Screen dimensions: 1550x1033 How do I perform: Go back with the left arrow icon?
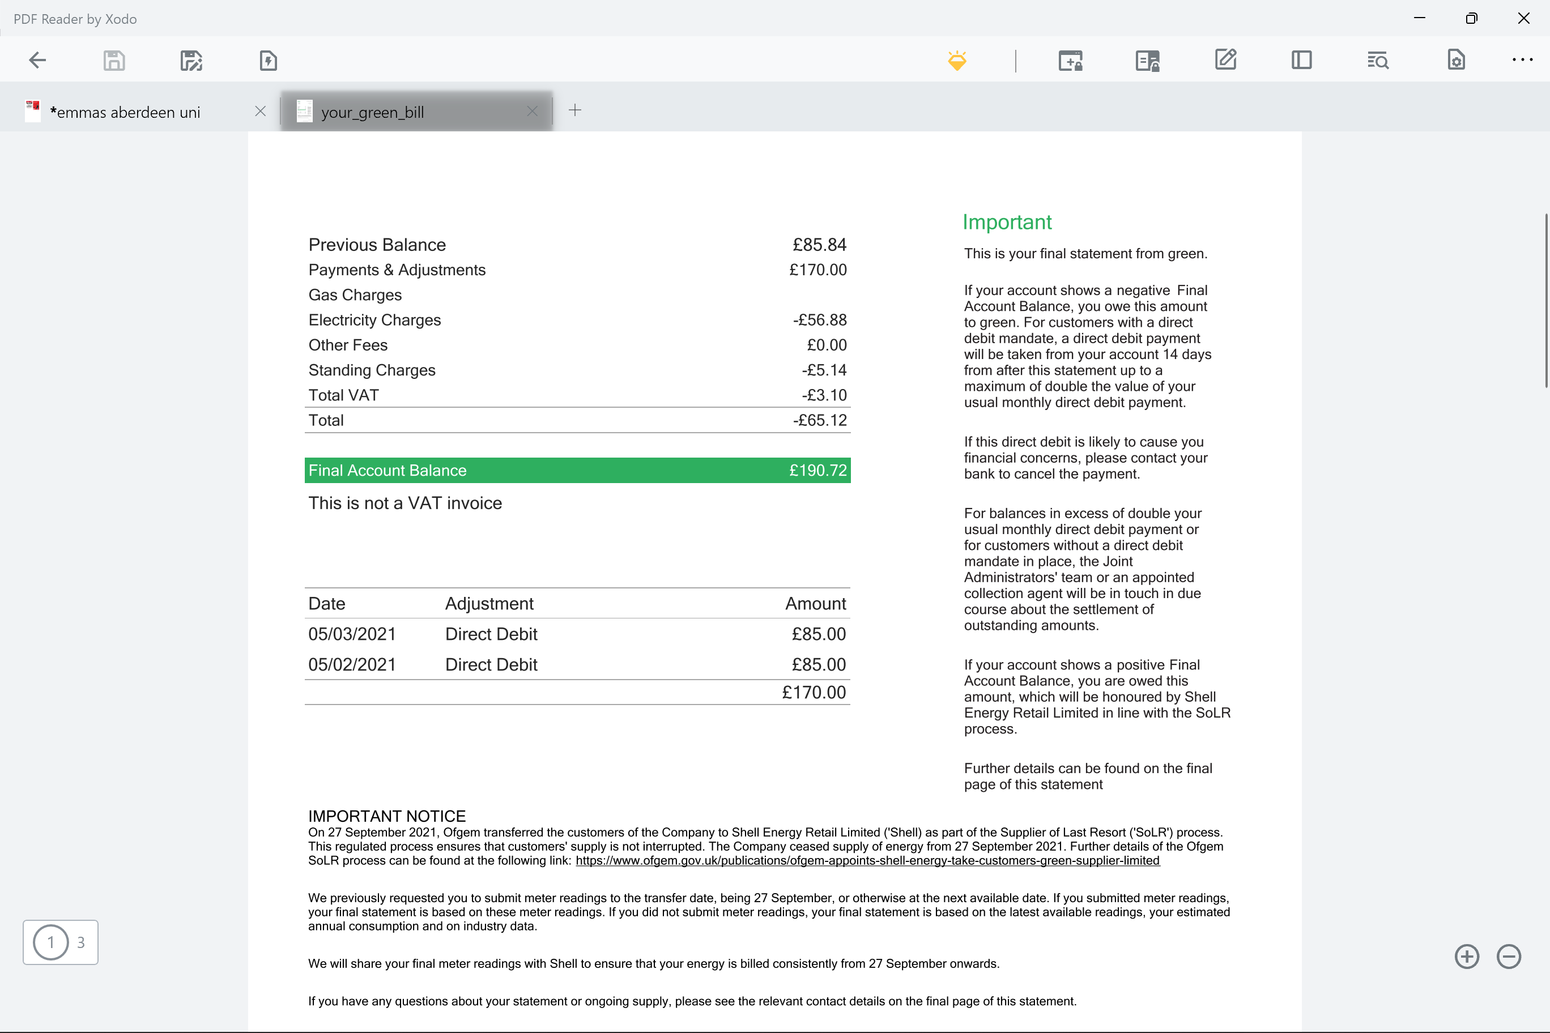coord(37,61)
